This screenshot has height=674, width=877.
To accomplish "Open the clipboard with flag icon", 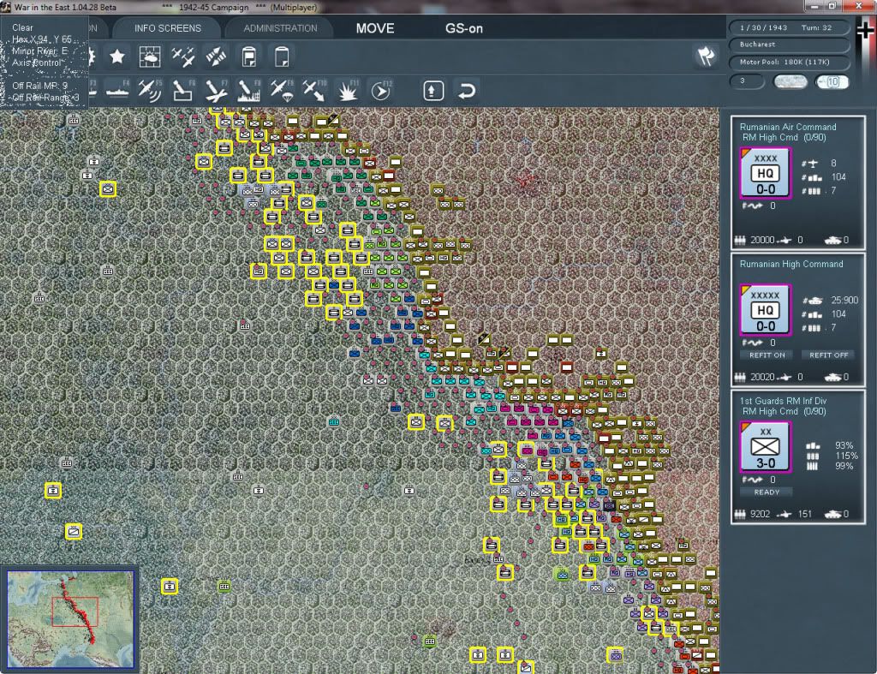I will tap(249, 57).
